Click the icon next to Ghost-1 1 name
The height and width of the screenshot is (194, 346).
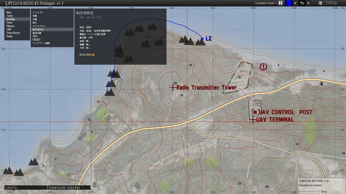click(281, 3)
